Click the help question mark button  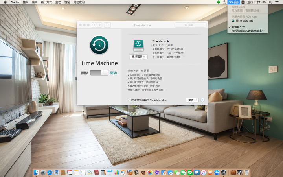click(202, 100)
